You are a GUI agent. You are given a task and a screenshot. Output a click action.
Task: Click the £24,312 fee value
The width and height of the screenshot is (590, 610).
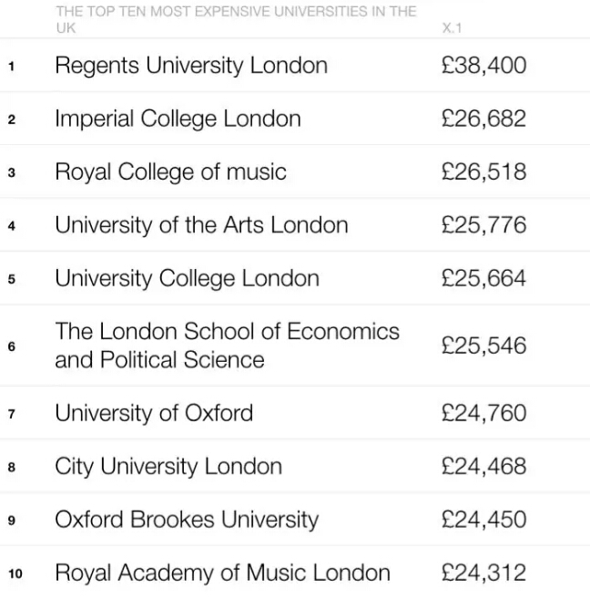click(483, 573)
